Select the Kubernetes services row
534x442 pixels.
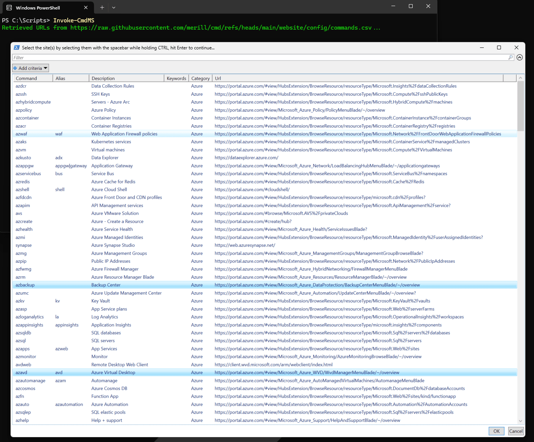click(x=265, y=142)
